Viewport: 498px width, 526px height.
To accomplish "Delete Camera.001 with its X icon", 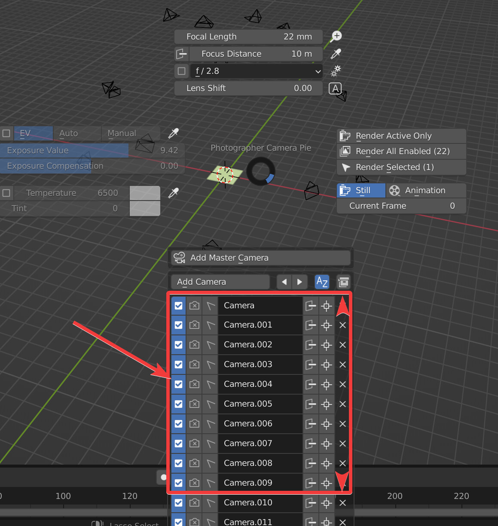I will coord(342,325).
